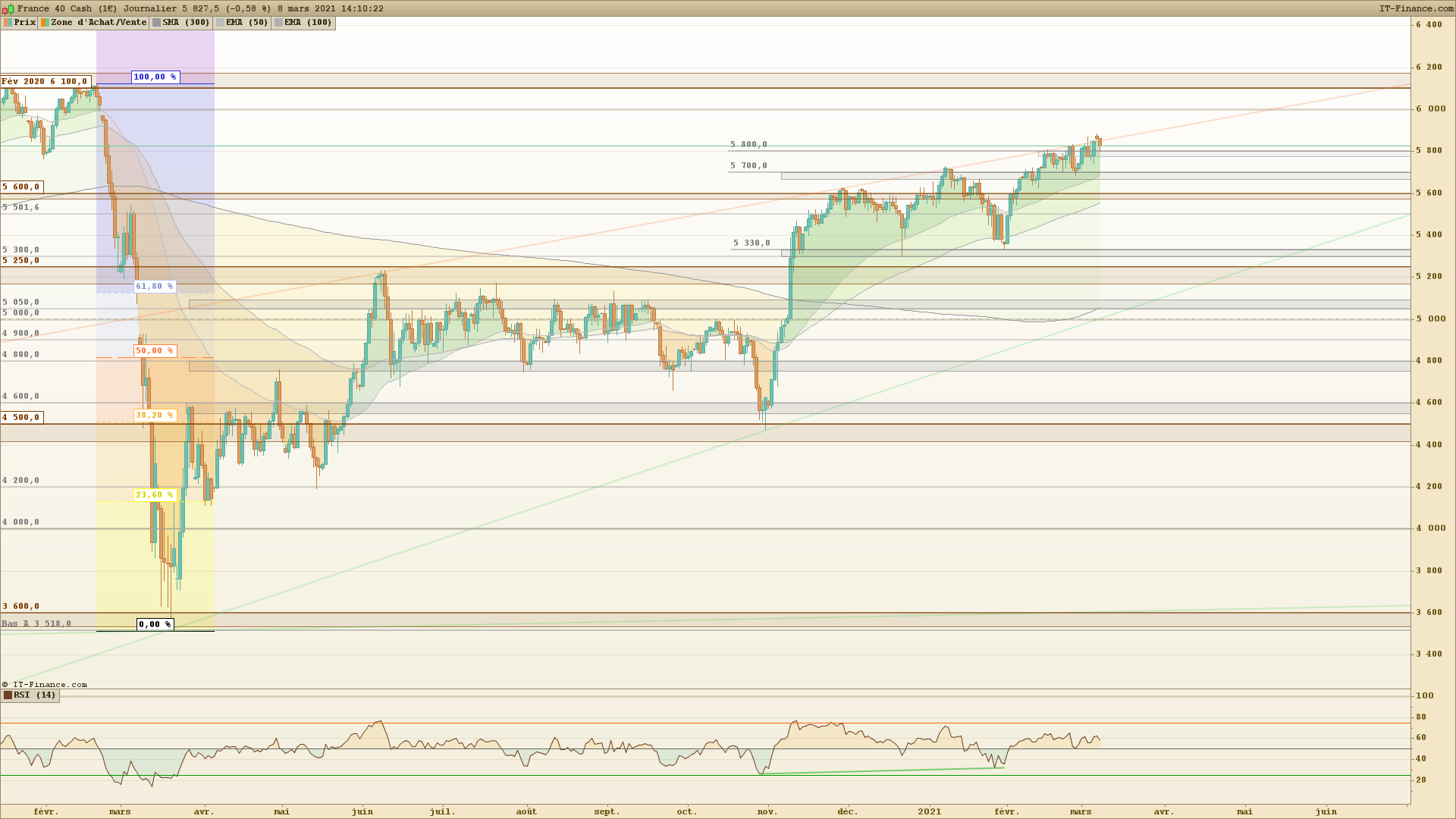Click the RSI (14) brown icon
1456x819 pixels.
tap(8, 695)
